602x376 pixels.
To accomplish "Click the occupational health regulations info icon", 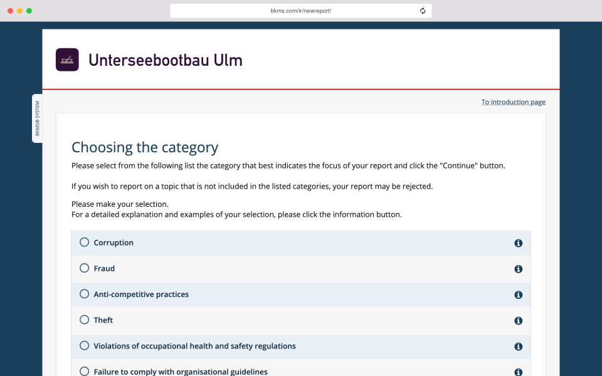I will (518, 346).
